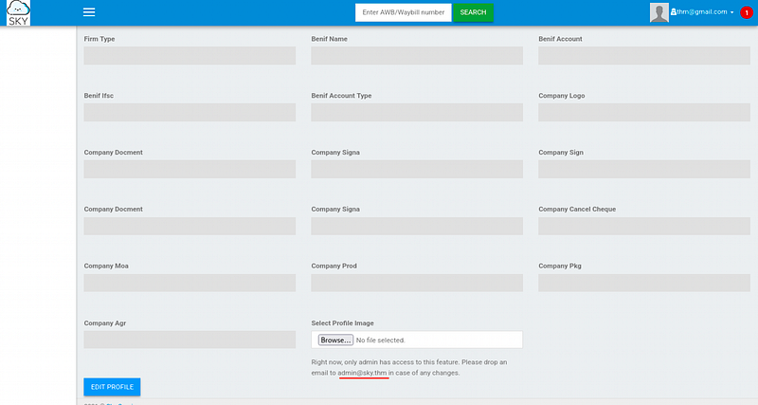The width and height of the screenshot is (758, 405).
Task: Open the red notification badge
Action: point(747,12)
